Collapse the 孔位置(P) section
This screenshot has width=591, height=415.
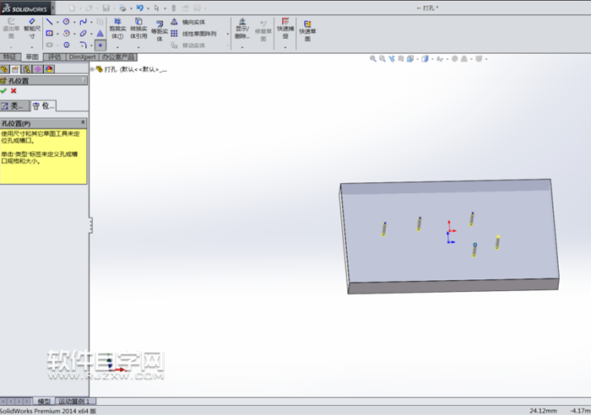coord(83,123)
